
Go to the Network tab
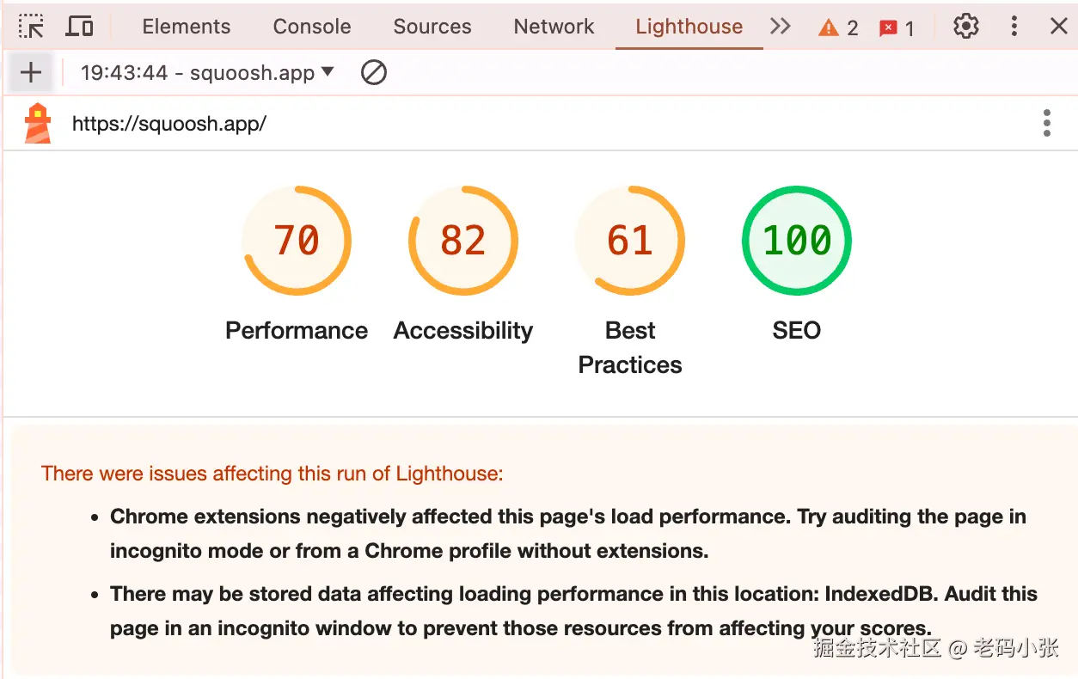point(554,27)
